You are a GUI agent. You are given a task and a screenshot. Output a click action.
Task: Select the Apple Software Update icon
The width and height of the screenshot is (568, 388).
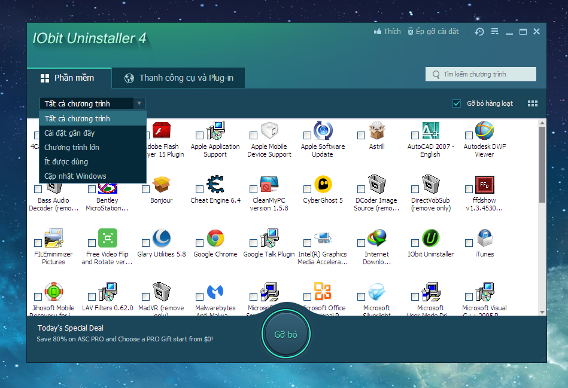323,130
